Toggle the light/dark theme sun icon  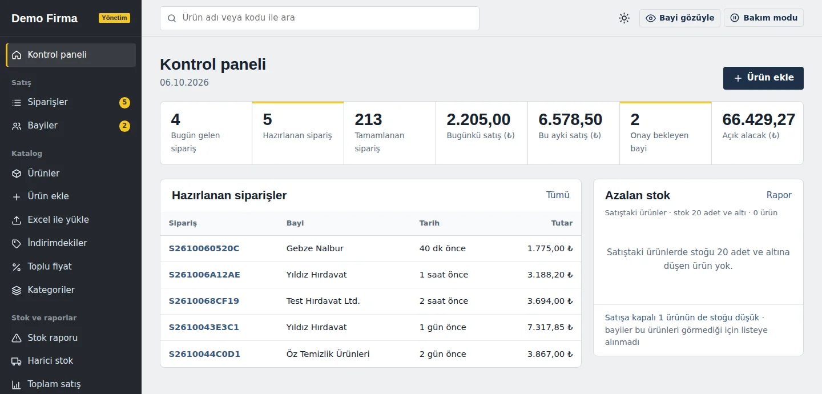point(624,18)
